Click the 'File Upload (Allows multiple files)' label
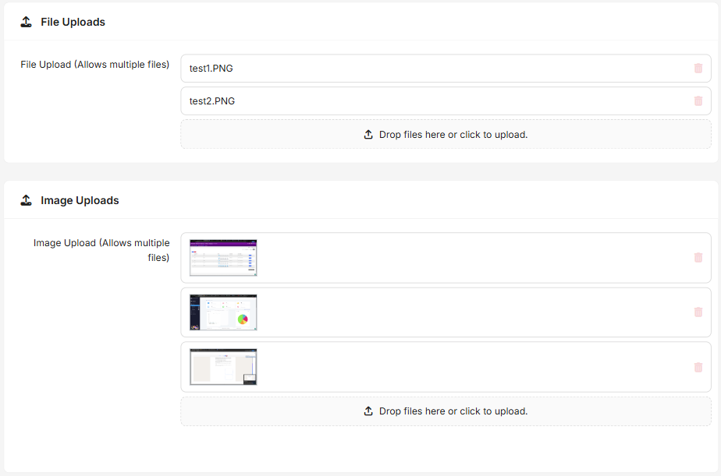 coord(94,65)
